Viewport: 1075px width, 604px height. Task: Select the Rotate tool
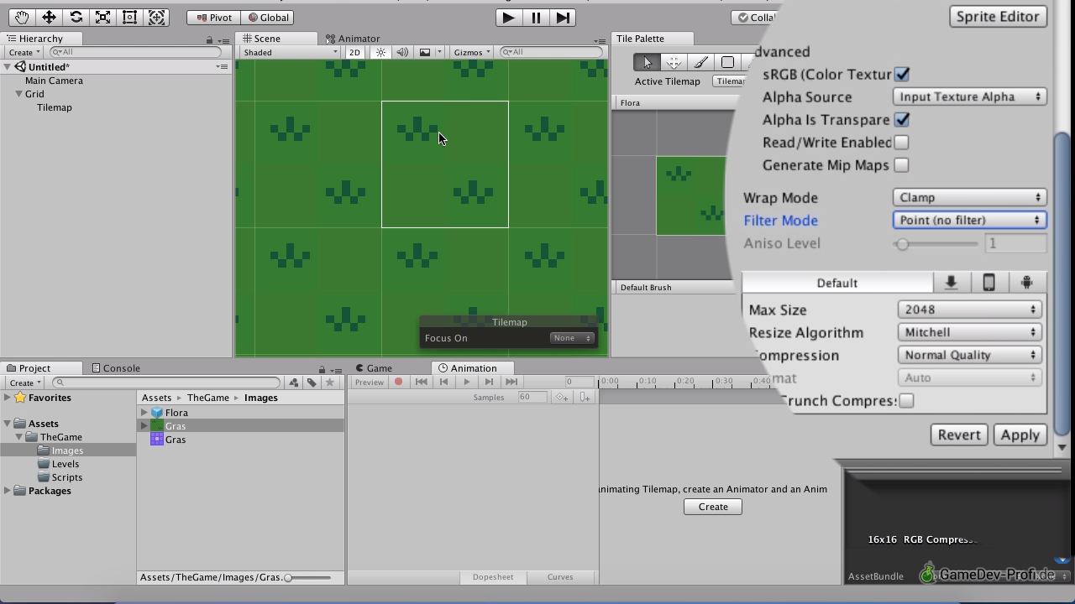(76, 17)
